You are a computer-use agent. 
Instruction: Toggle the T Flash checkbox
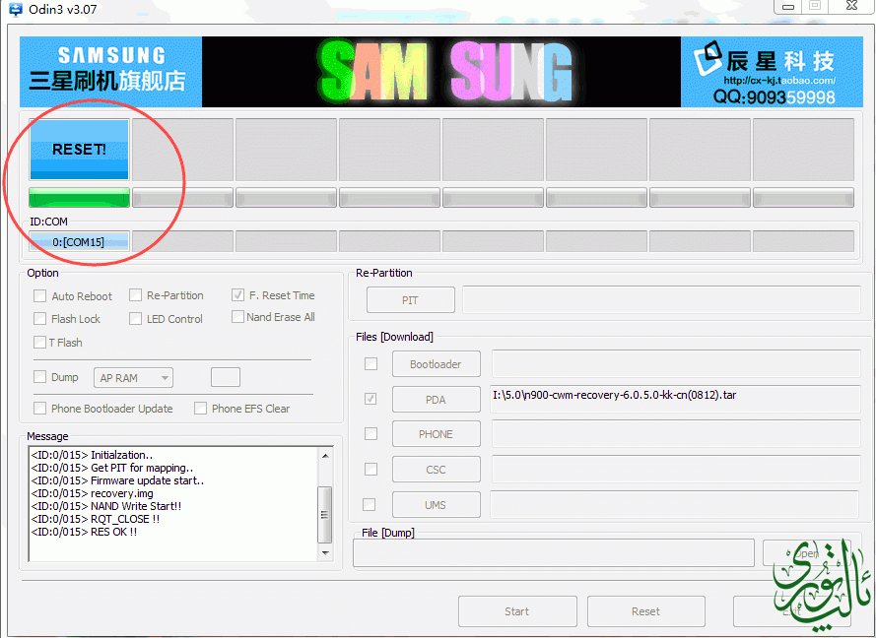[39, 343]
